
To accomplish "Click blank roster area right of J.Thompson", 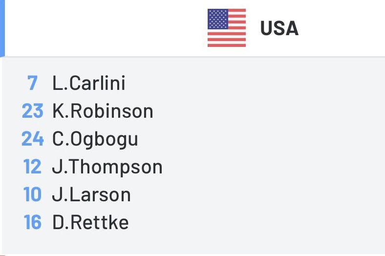I will (273, 167).
